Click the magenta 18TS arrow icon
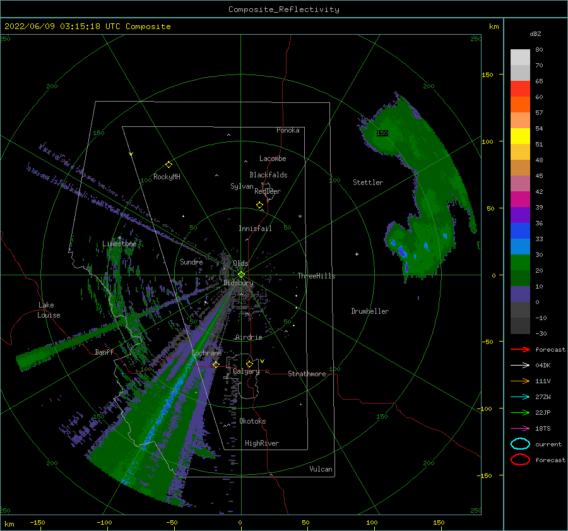Viewport: 568px width, 531px height. tap(520, 428)
